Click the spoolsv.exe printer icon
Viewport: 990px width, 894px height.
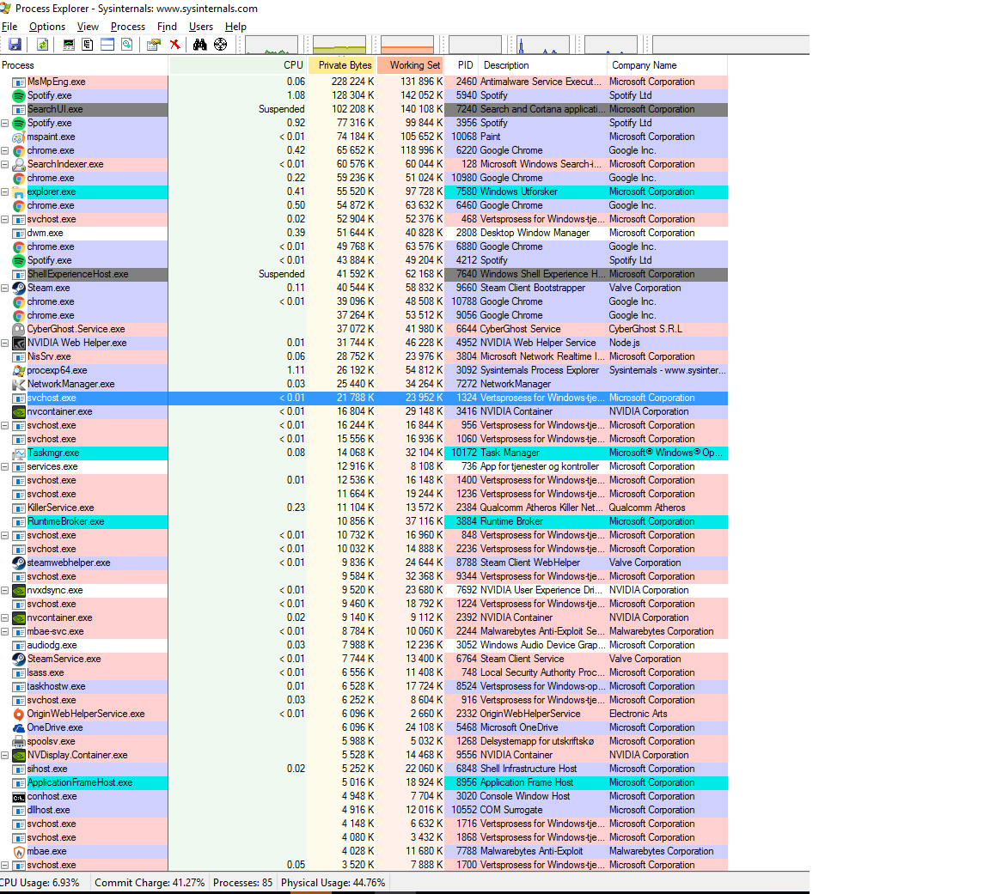[19, 742]
